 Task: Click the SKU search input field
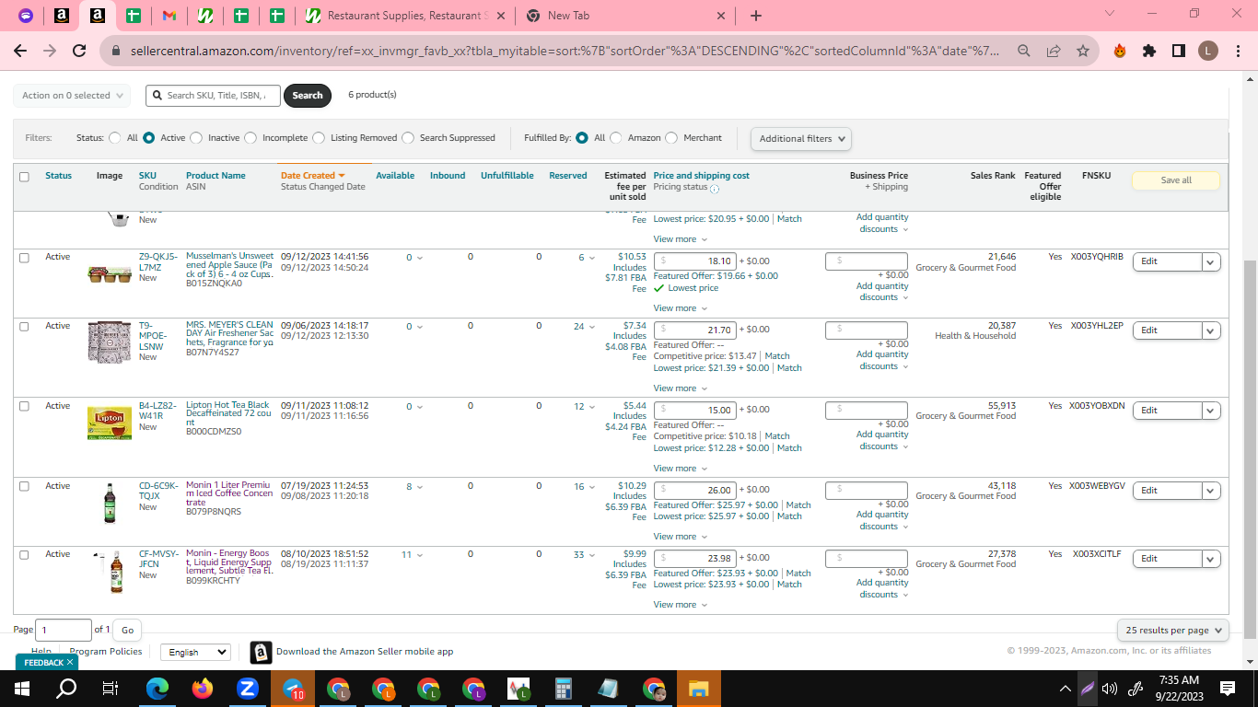[x=212, y=96]
